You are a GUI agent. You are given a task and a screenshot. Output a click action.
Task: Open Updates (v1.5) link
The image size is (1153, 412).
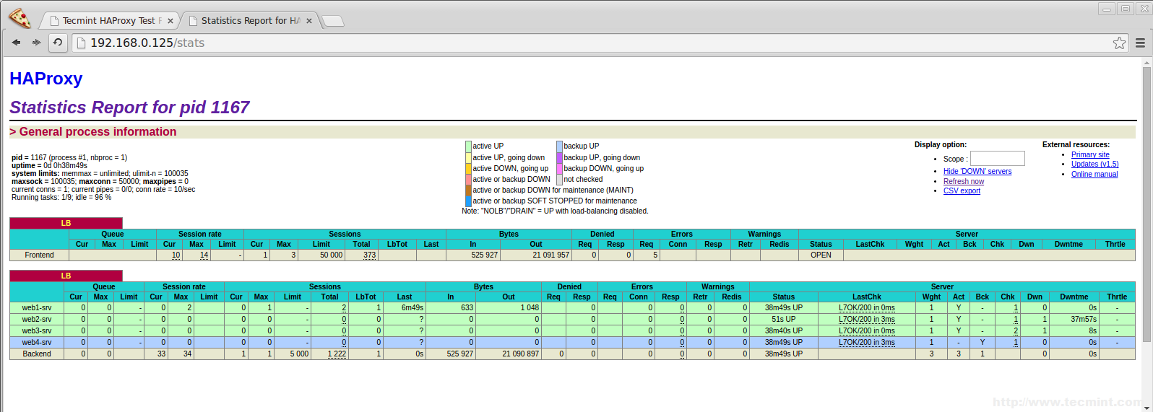point(1094,164)
